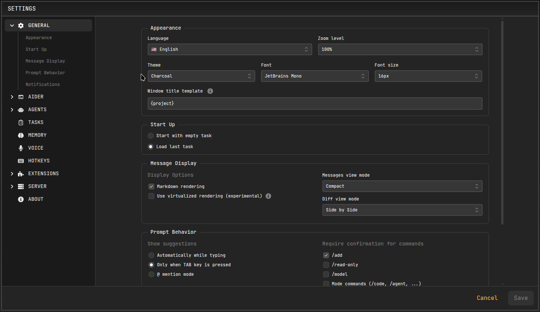Screen dimensions: 540x312
Task: Click the Aider terminal icon
Action: (x=21, y=97)
